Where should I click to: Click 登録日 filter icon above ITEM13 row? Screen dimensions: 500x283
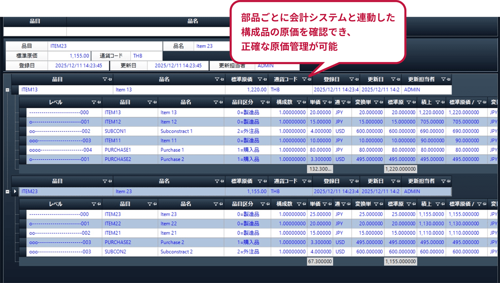351,80
